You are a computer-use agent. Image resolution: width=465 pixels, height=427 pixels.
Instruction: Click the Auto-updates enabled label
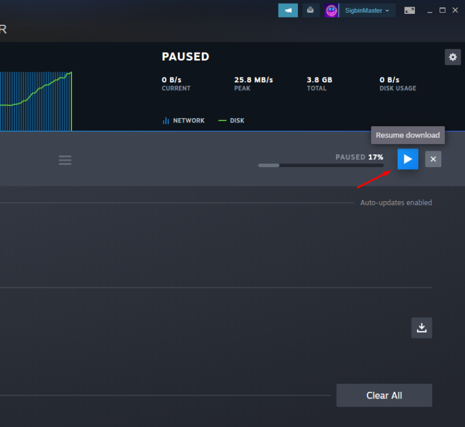(x=396, y=203)
